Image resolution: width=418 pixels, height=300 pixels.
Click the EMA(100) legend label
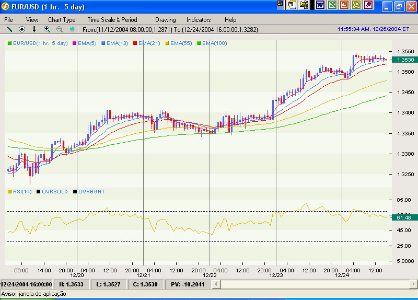[214, 43]
